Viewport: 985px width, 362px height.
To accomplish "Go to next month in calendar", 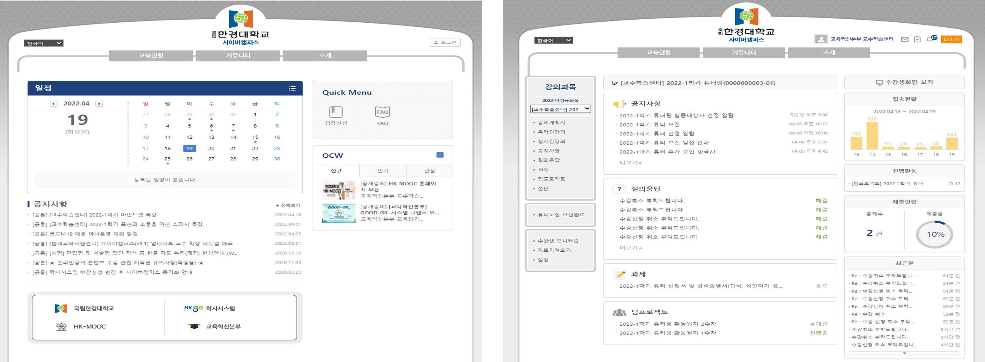I will 99,104.
